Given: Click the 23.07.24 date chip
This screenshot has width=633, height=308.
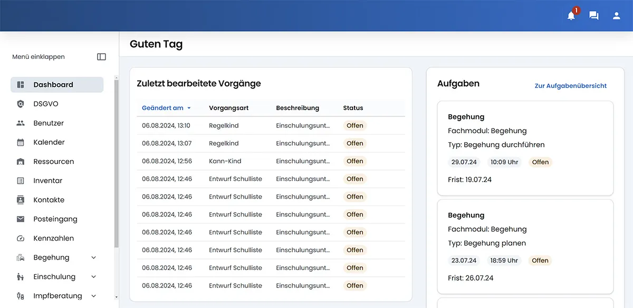Looking at the screenshot, I should [x=464, y=261].
